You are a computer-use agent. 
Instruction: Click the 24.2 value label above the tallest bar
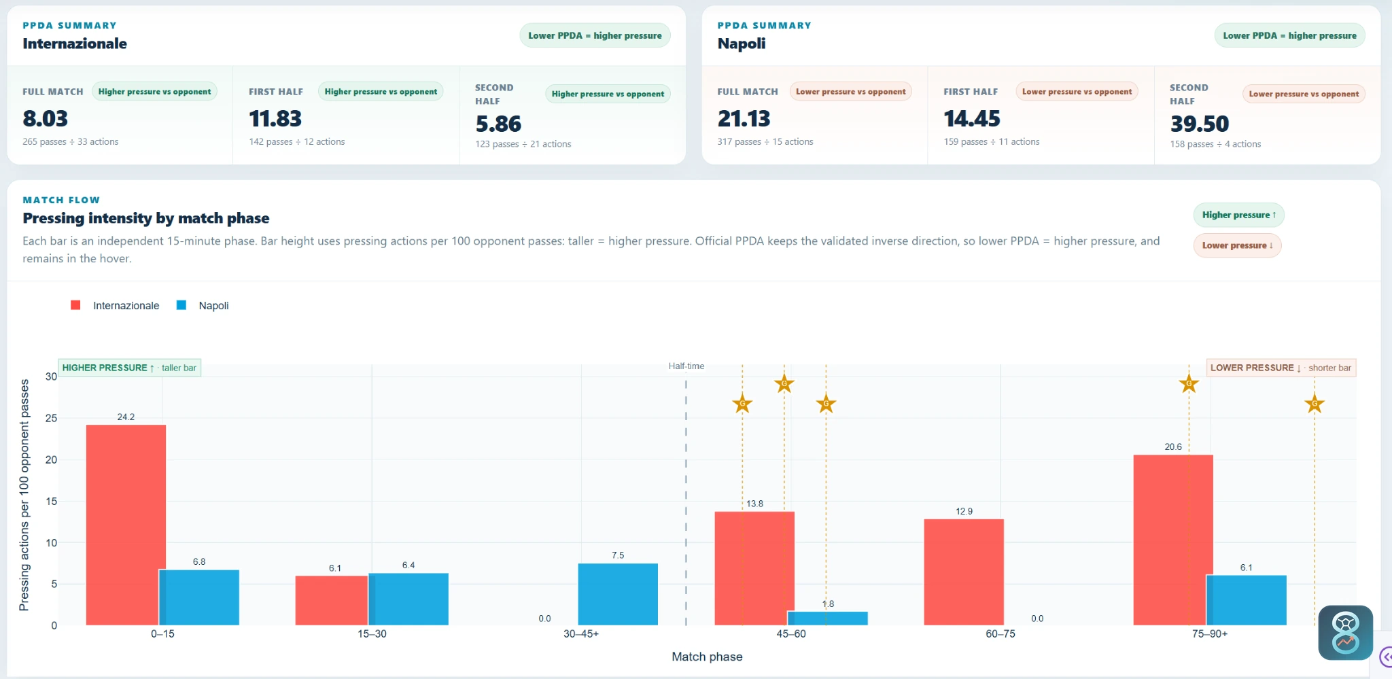tap(126, 417)
